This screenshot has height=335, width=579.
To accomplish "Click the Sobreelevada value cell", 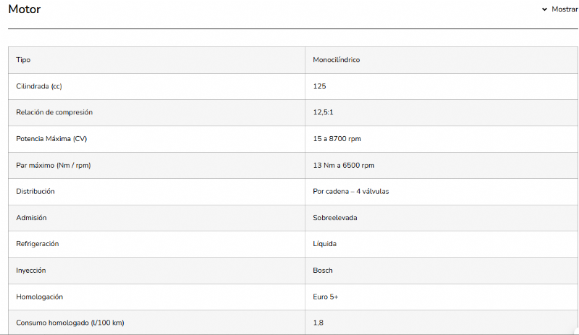I will pos(335,217).
